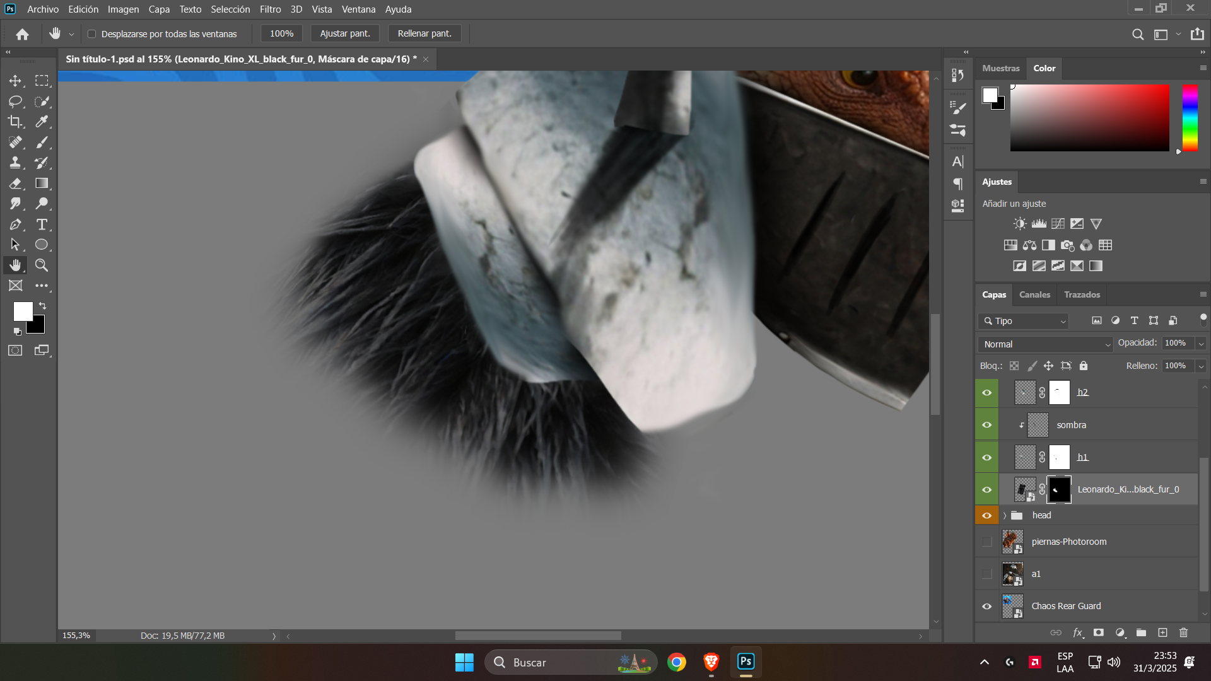The width and height of the screenshot is (1211, 681).
Task: Hide the h1 layer
Action: coord(987,458)
